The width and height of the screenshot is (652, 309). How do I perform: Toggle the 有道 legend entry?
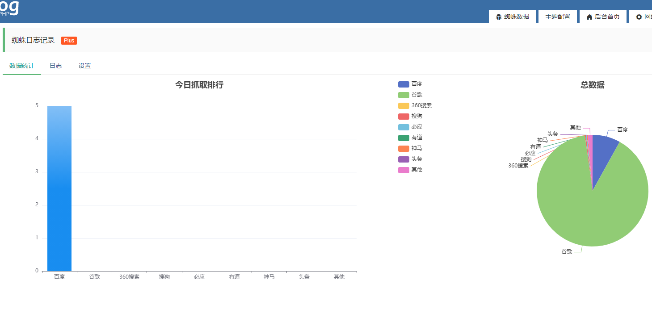pos(410,138)
